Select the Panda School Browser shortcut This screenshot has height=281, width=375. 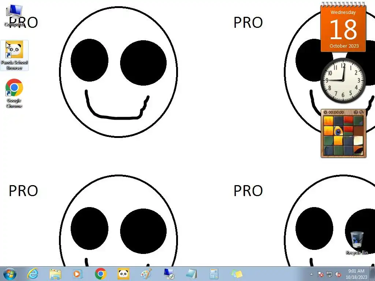pos(14,56)
